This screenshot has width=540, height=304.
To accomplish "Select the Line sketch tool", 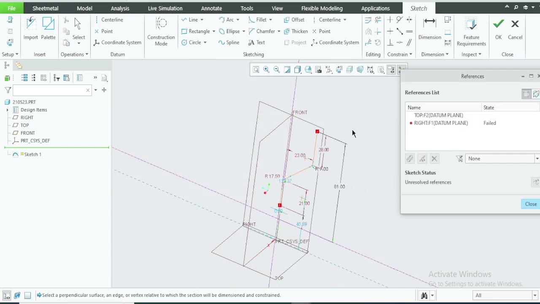I will coord(189,20).
